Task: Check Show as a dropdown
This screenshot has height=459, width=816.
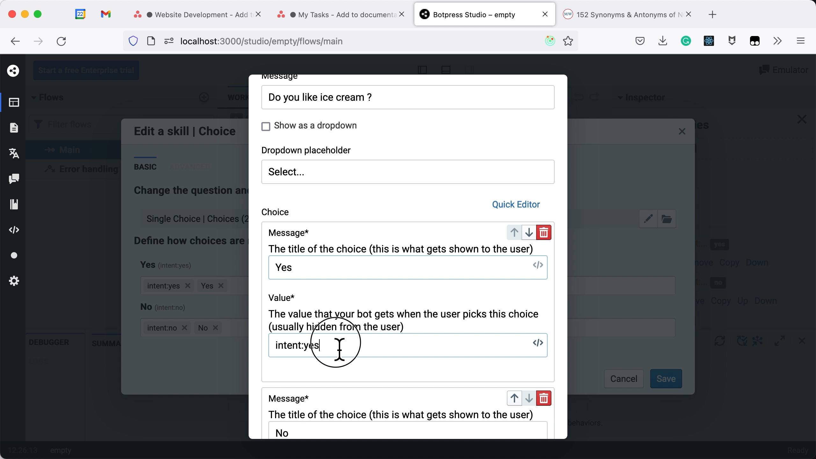Action: click(x=266, y=126)
